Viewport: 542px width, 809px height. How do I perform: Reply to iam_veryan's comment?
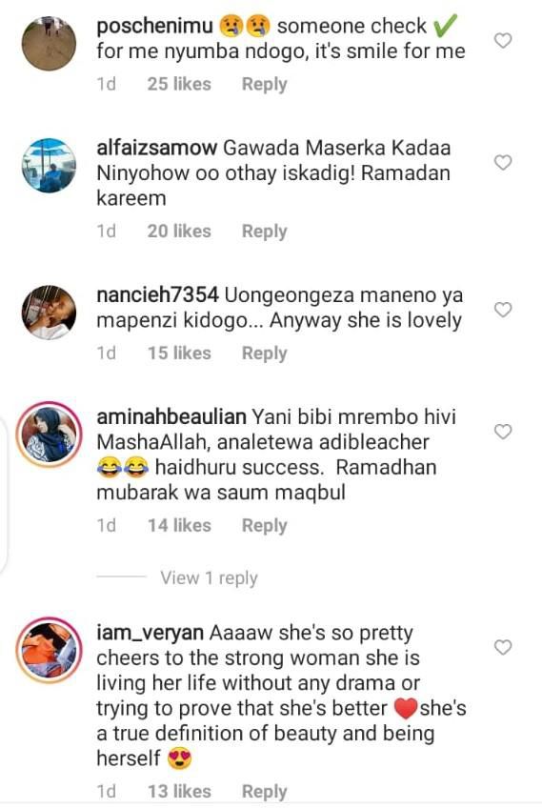265,792
